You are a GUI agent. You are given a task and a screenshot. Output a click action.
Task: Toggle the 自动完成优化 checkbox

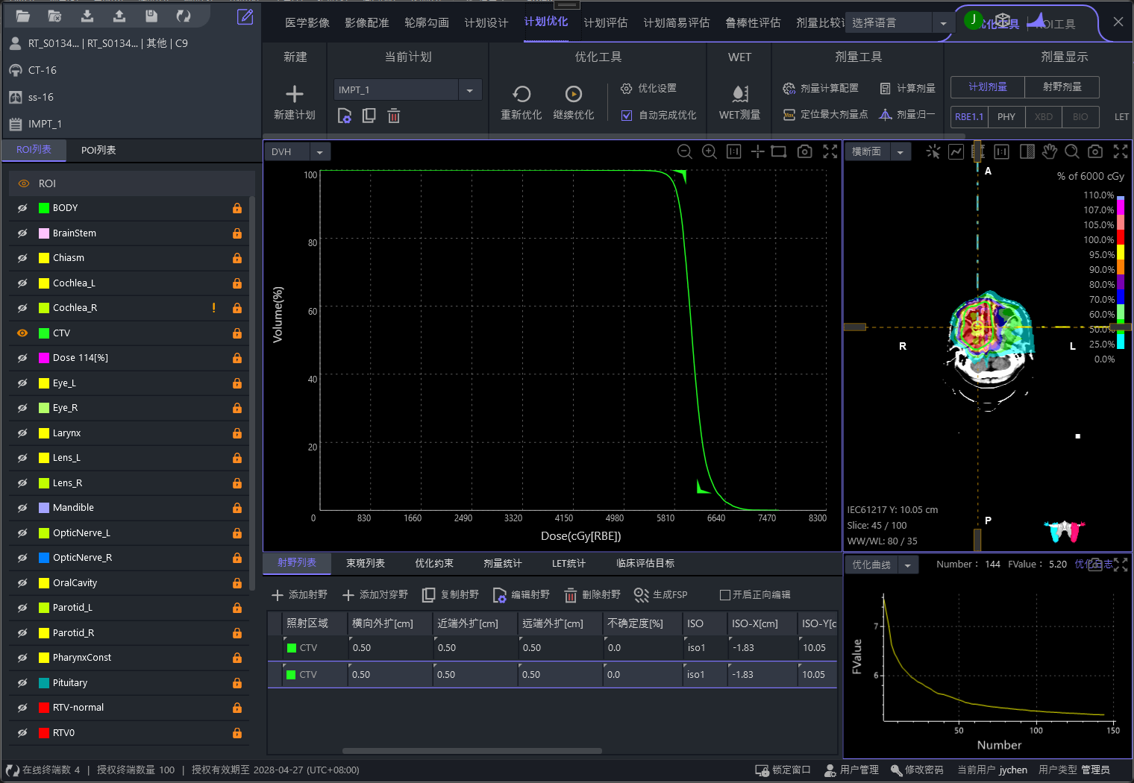(627, 115)
